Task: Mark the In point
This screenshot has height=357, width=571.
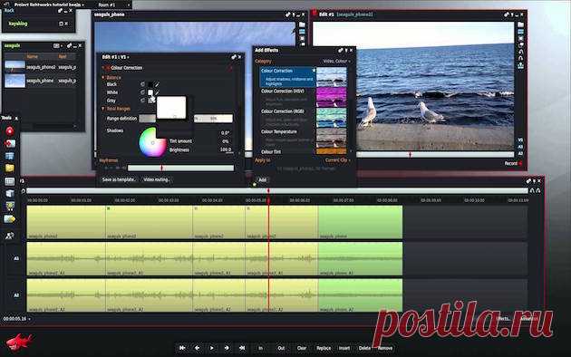Action: pos(260,348)
